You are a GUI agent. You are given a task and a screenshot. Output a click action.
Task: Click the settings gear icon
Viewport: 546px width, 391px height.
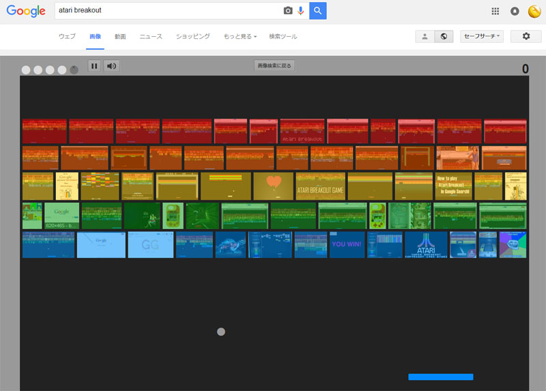526,36
